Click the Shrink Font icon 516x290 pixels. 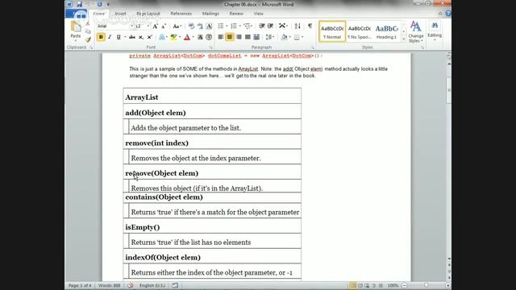[x=164, y=26]
